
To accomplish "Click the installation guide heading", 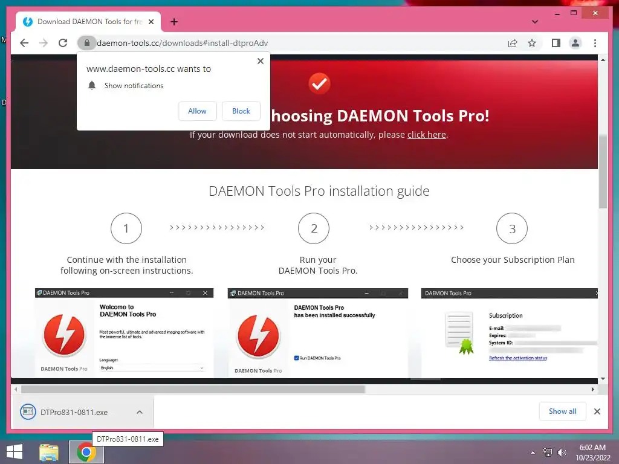I will click(319, 191).
